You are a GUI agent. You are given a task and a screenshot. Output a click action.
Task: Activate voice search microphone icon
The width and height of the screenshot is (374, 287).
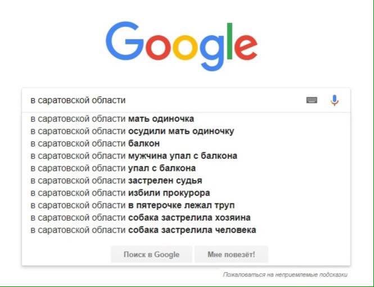(335, 101)
